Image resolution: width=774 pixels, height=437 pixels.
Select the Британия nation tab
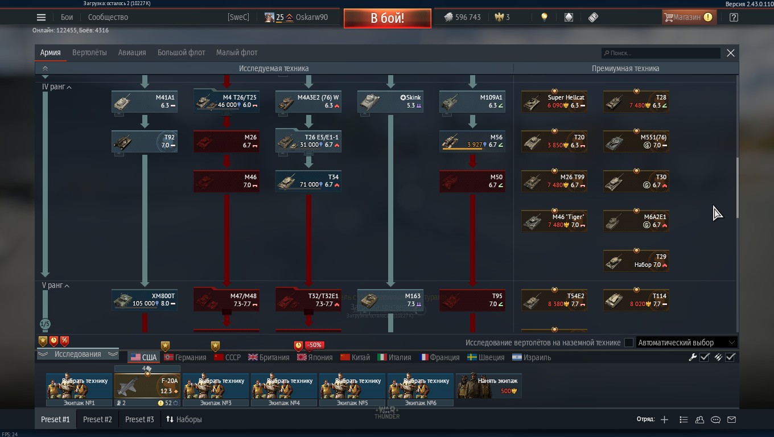(x=269, y=357)
